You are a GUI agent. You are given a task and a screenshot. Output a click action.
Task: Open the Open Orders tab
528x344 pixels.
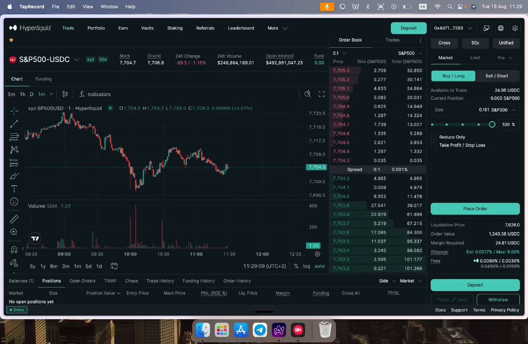click(x=82, y=281)
